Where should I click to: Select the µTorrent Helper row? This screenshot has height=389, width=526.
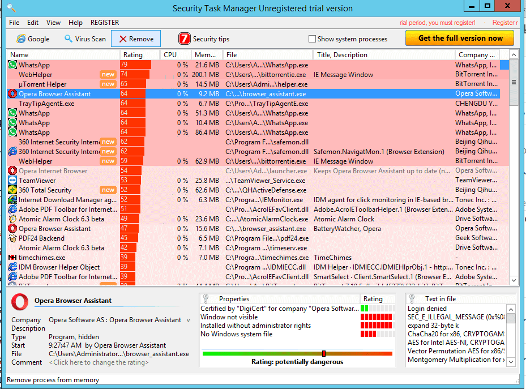click(253, 84)
